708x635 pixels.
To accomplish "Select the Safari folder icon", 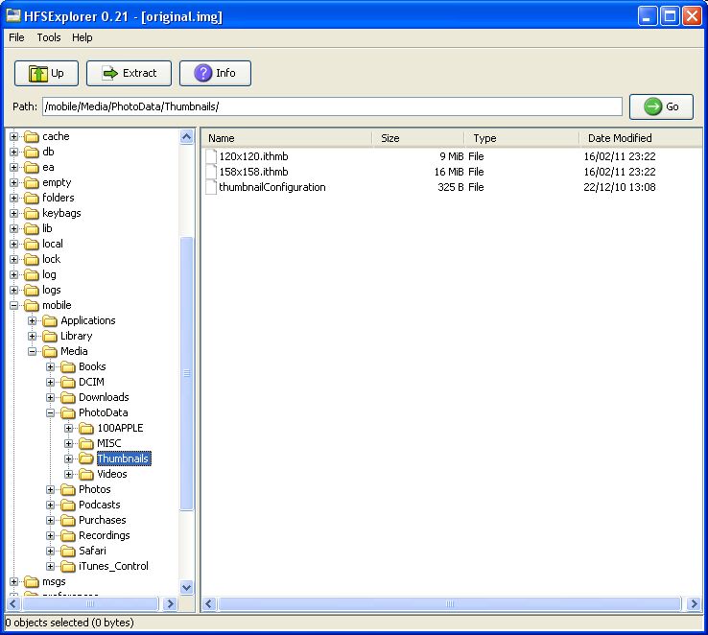I will tap(68, 551).
